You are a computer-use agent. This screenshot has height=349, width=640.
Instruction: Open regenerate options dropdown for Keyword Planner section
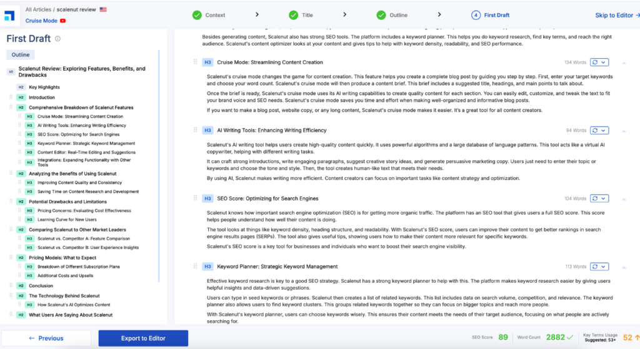[x=603, y=267]
